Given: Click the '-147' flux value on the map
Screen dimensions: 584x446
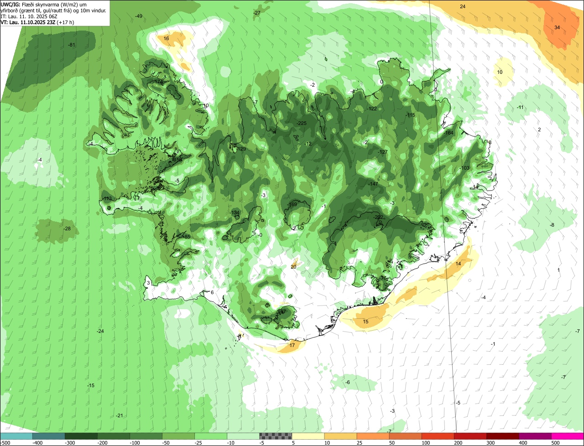Looking at the screenshot, I should tap(373, 184).
